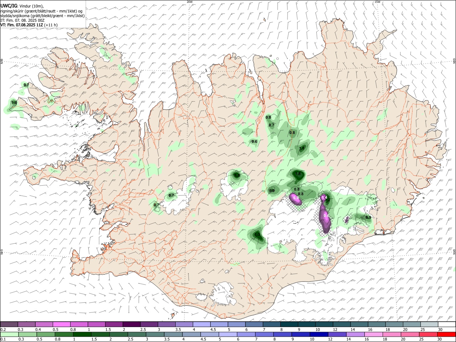Select the darkest purple snow swatch between 2 and 2.5
Image resolution: width=456 pixels, height=342 pixels.
click(131, 324)
